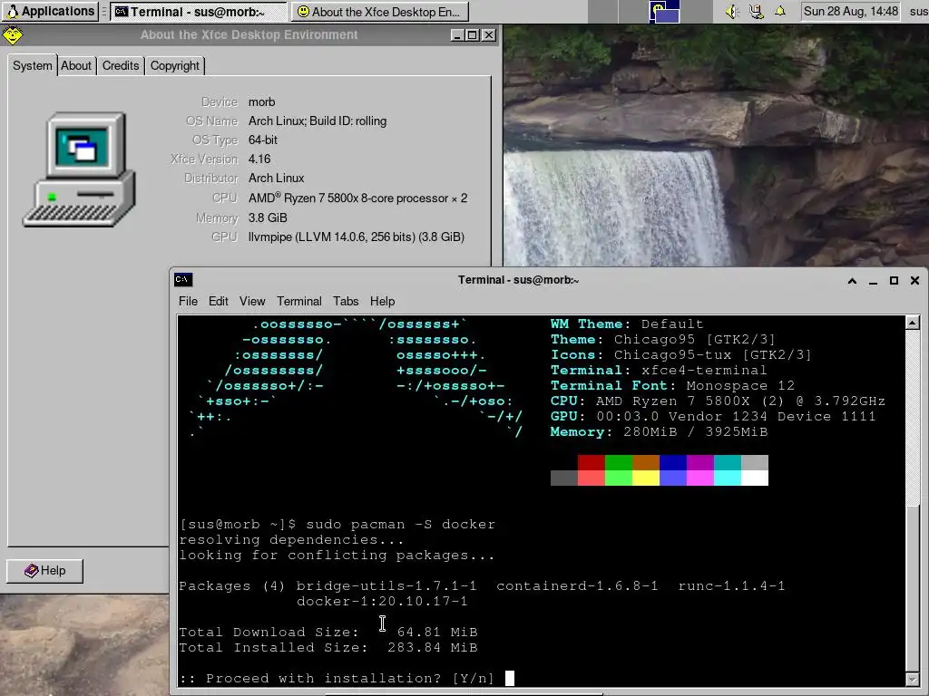Image resolution: width=929 pixels, height=696 pixels.
Task: Click 'Total Installed Size' line in terminal
Action: 328,647
